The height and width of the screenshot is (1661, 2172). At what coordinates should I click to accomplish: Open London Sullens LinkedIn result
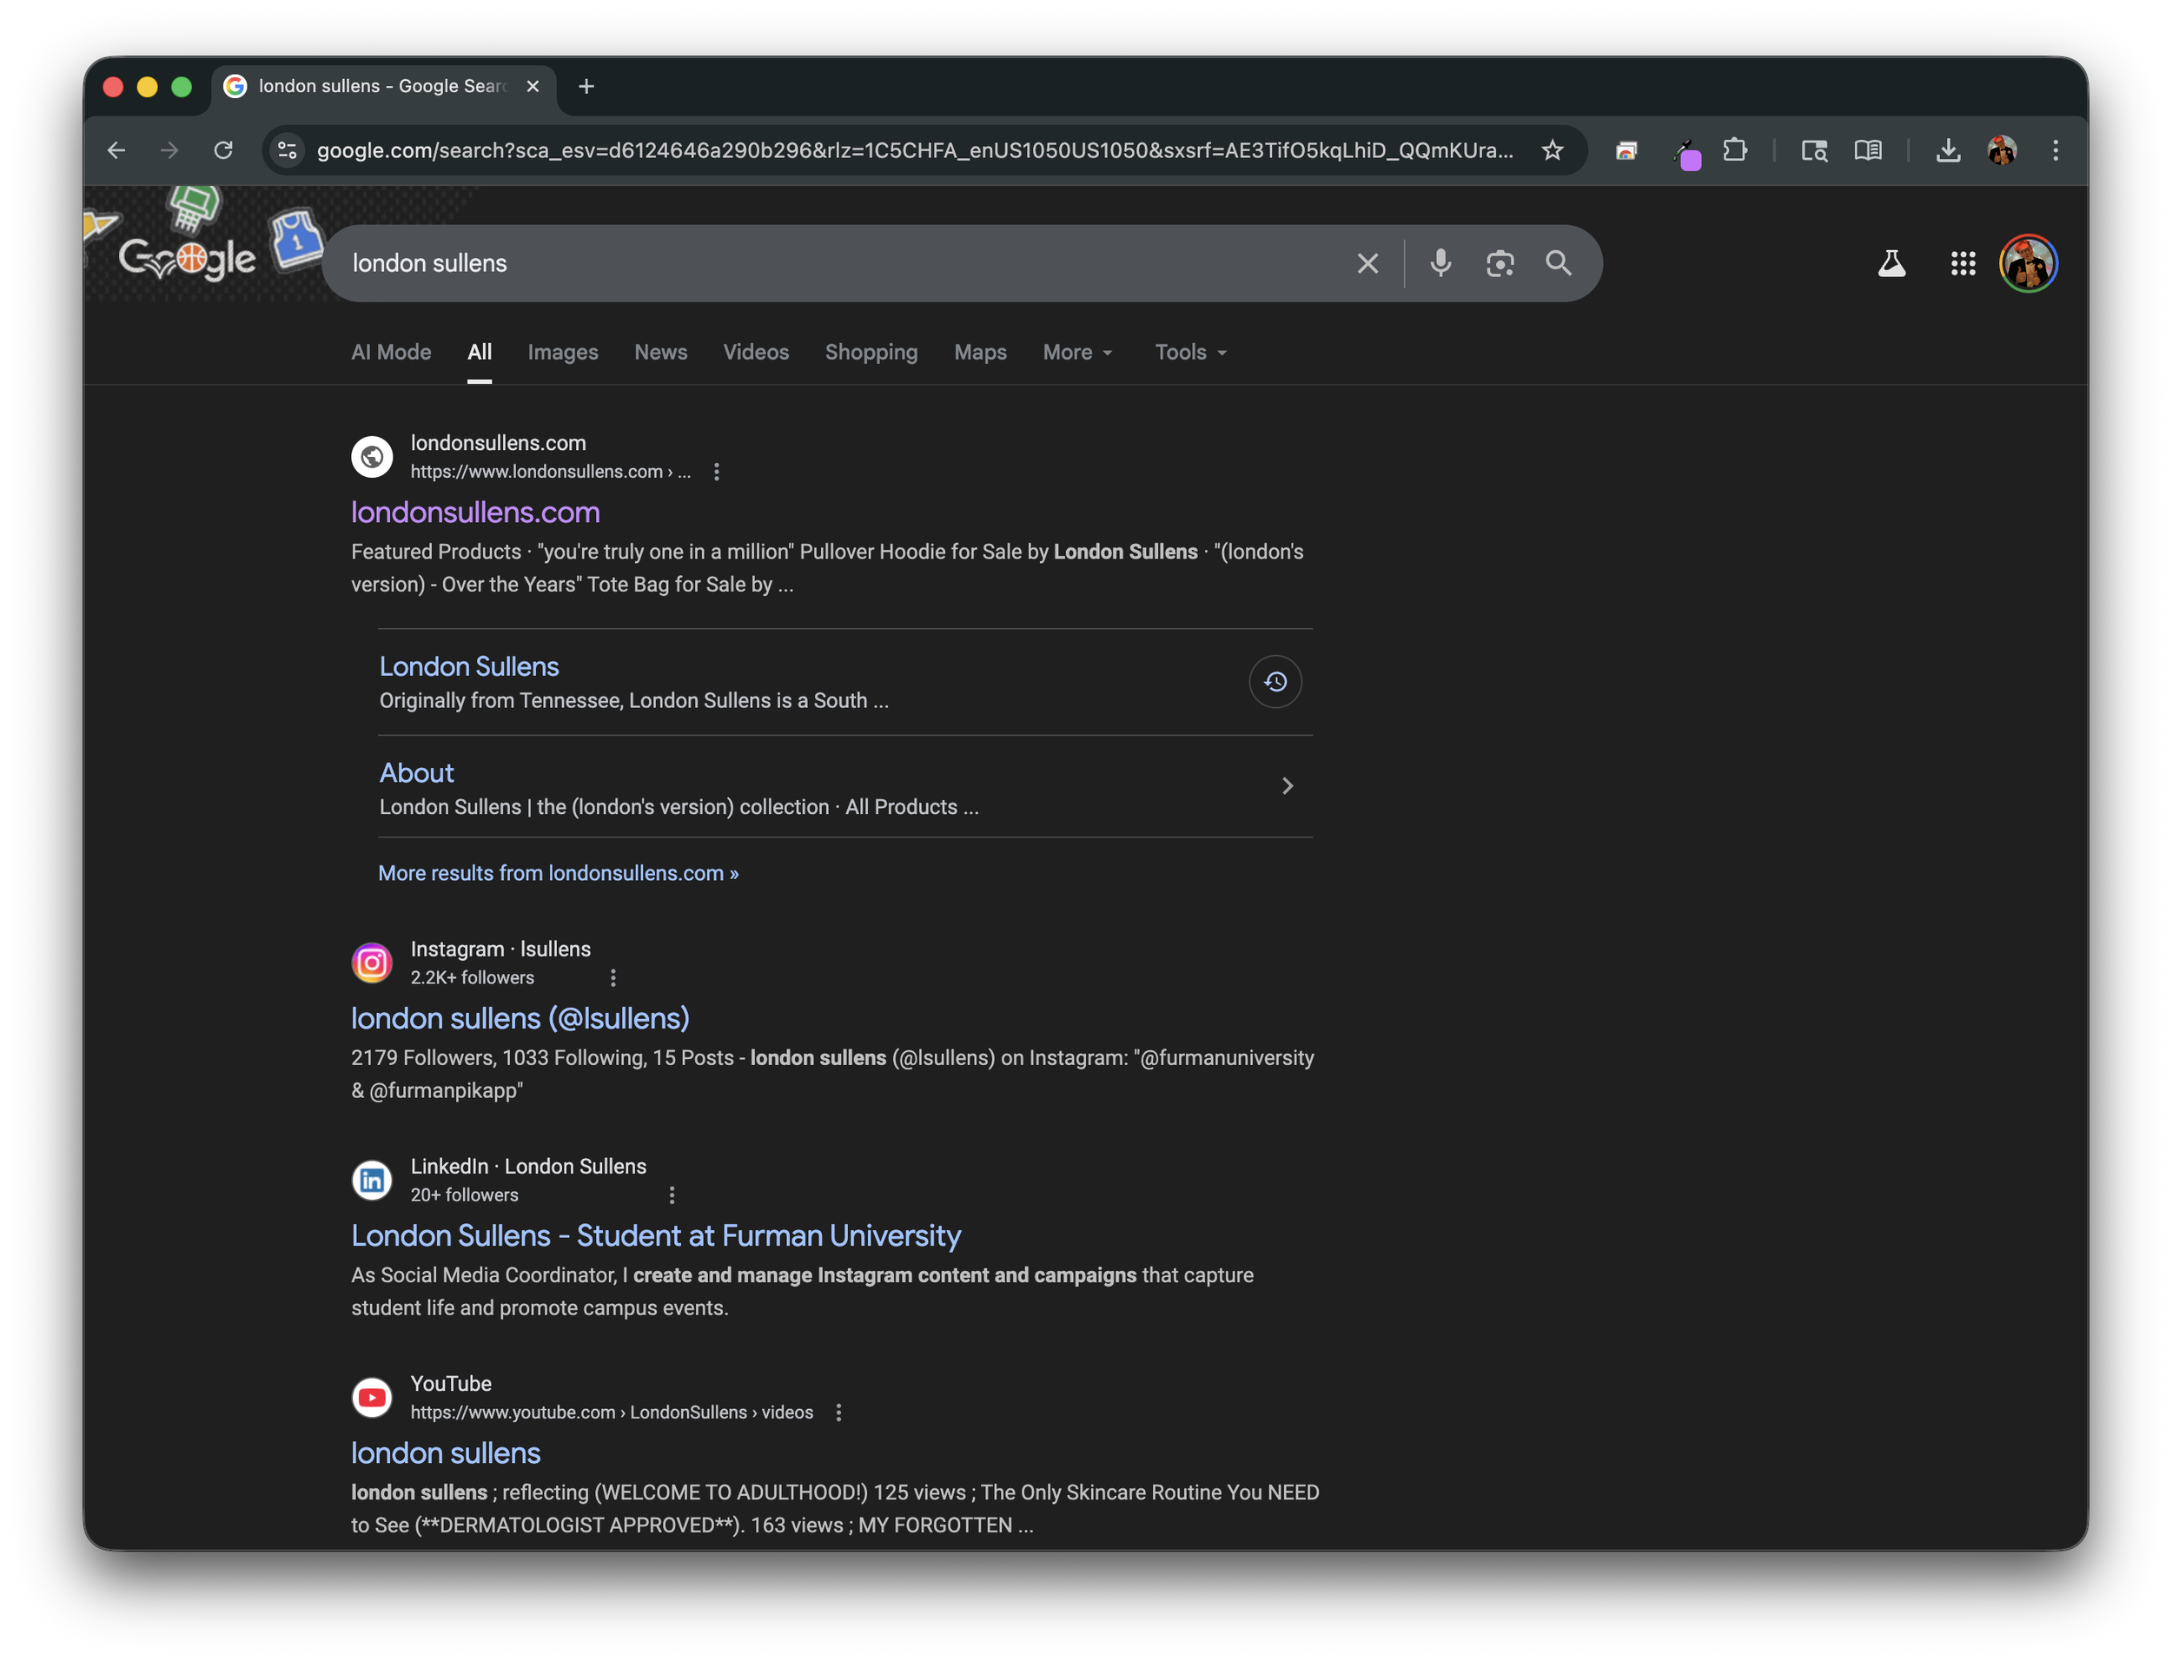tap(655, 1236)
